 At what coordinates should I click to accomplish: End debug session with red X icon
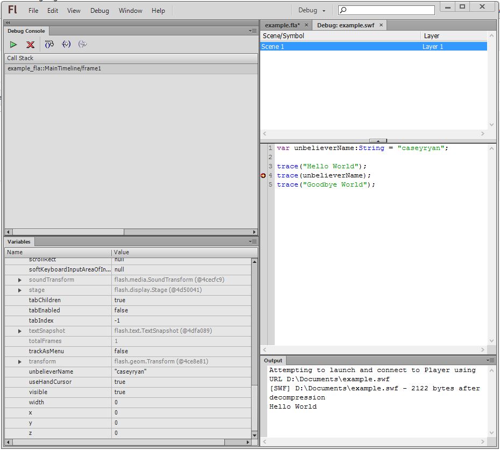30,44
